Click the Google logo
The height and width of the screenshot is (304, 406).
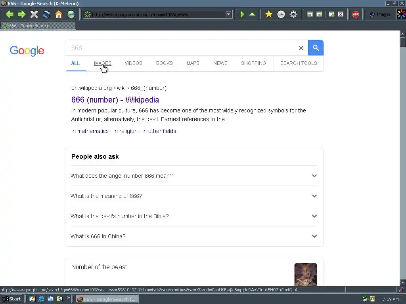point(27,51)
